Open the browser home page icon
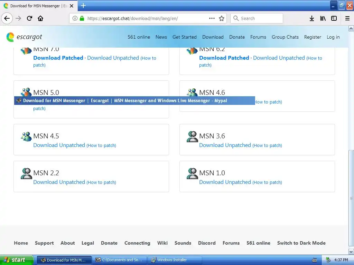354x265 pixels. click(40, 18)
